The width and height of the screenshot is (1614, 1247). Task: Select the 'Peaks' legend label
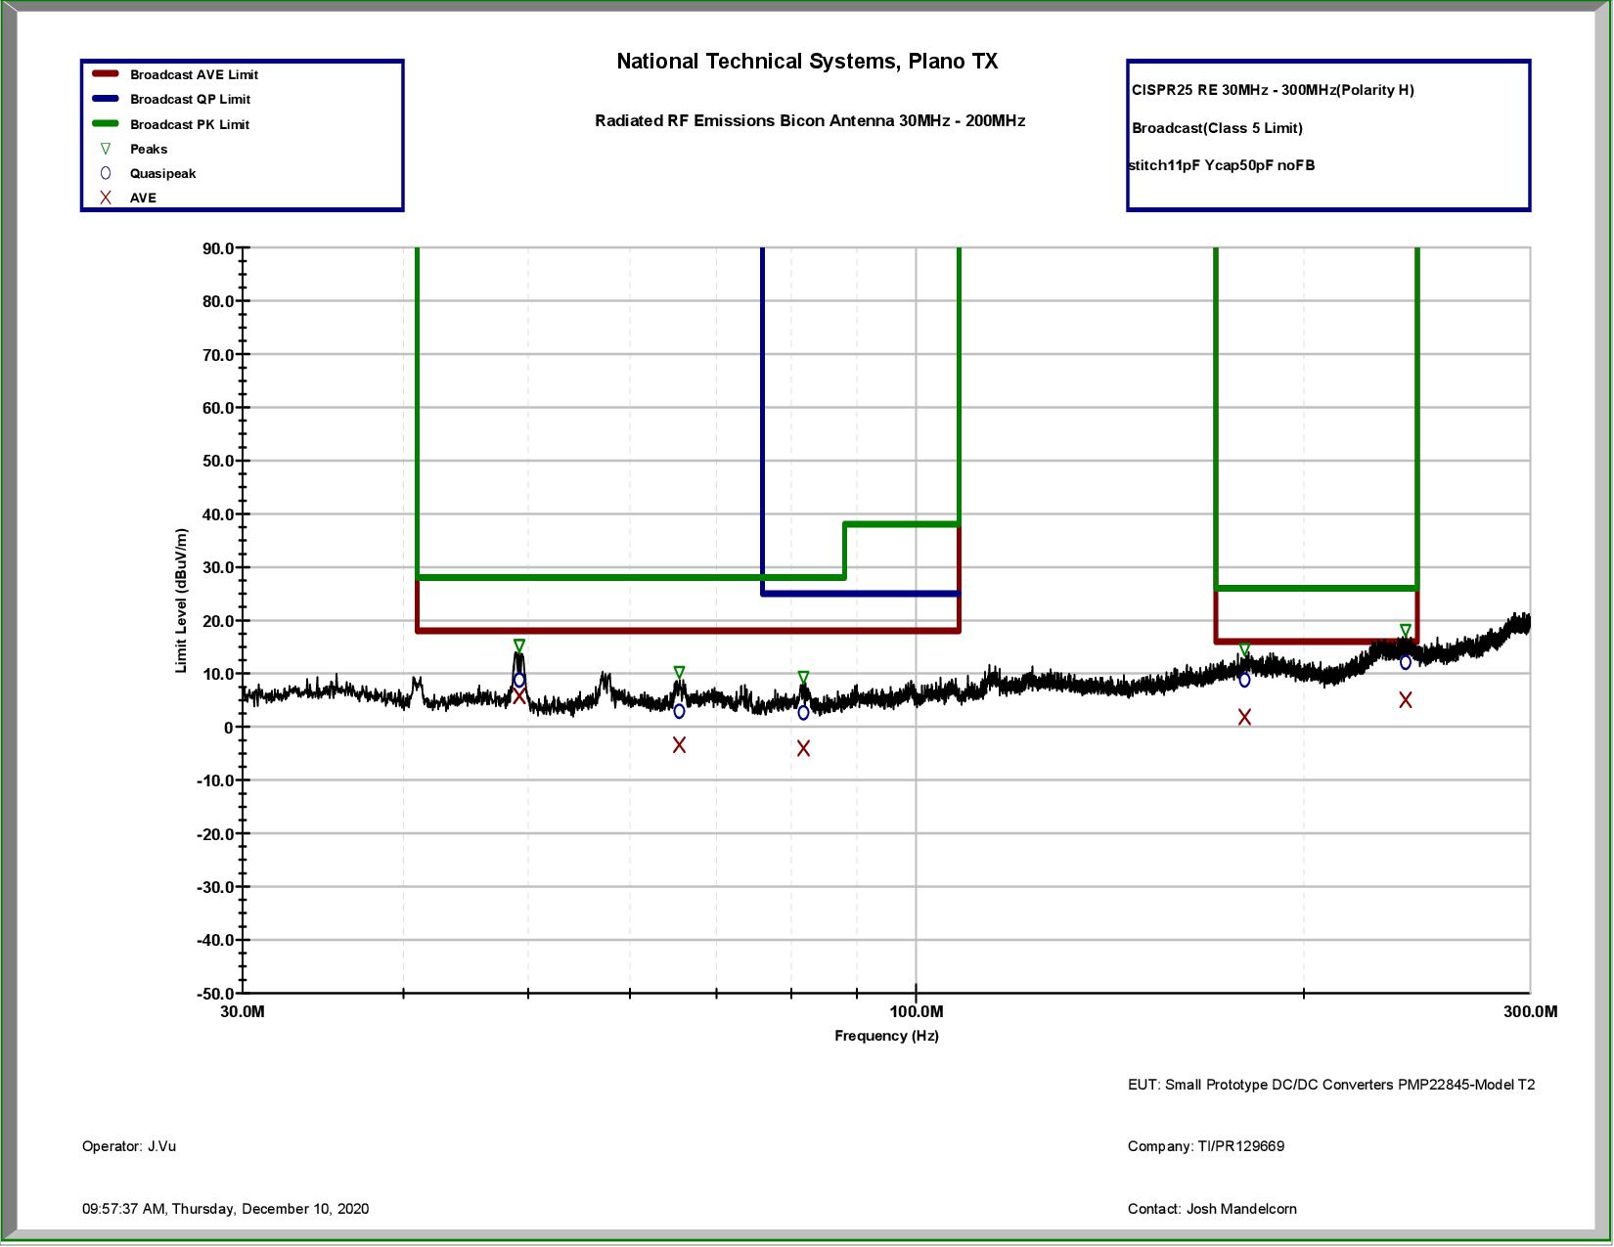[149, 149]
